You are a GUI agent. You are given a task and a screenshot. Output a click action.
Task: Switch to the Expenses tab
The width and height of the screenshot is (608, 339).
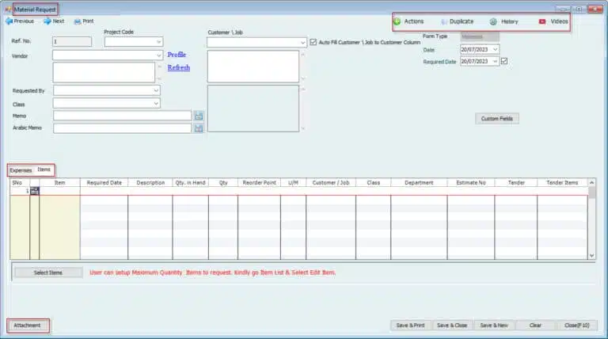[21, 170]
